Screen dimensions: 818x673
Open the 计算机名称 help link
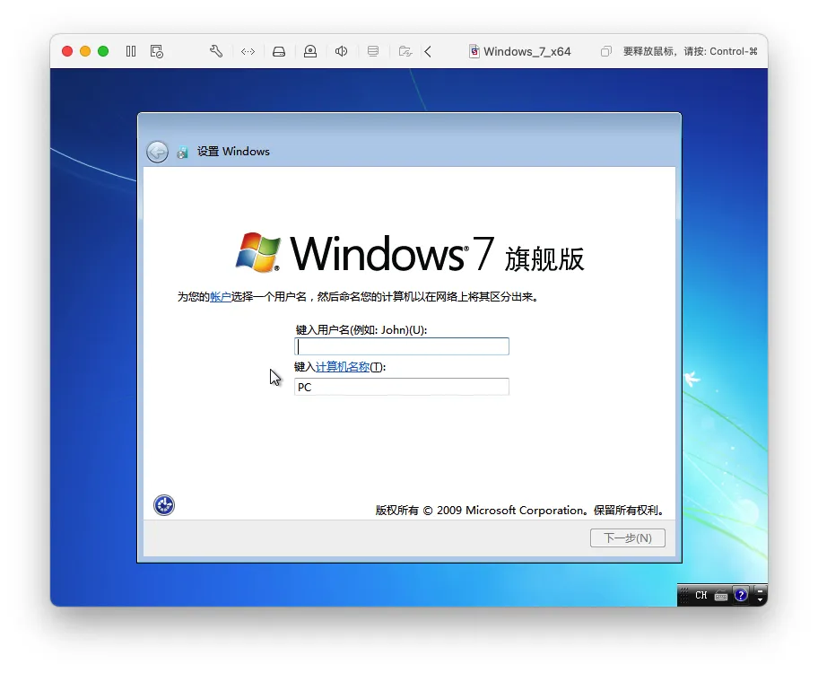pos(343,367)
